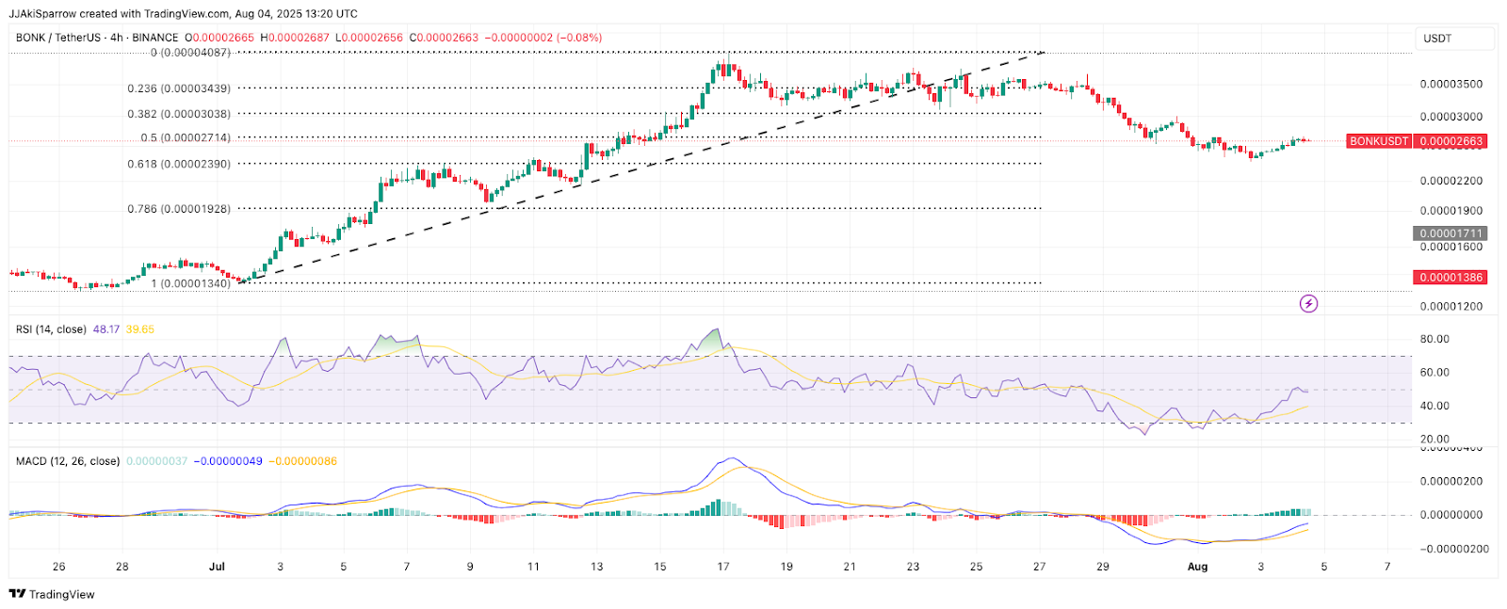Click the gray 0.00001711 price label
Image resolution: width=1507 pixels, height=609 pixels.
pos(1451,233)
